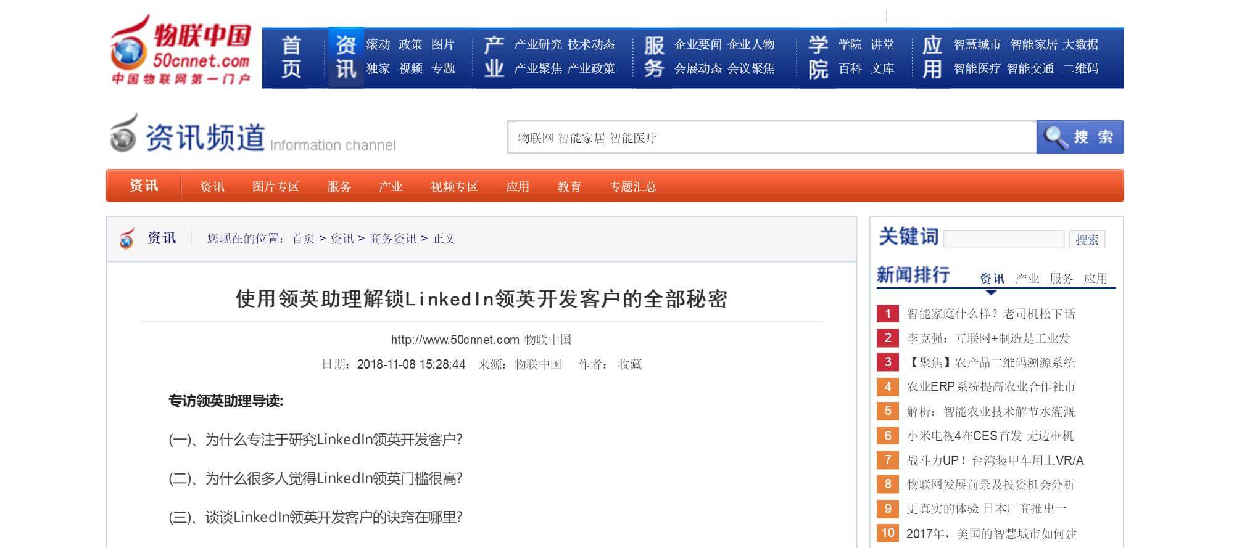Open the 学院 block in top navigation
Viewport: 1234px width, 548px height.
pos(818,57)
